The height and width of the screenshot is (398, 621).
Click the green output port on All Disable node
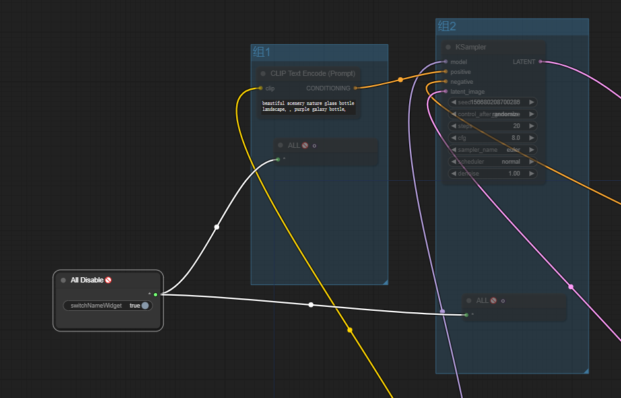(156, 294)
